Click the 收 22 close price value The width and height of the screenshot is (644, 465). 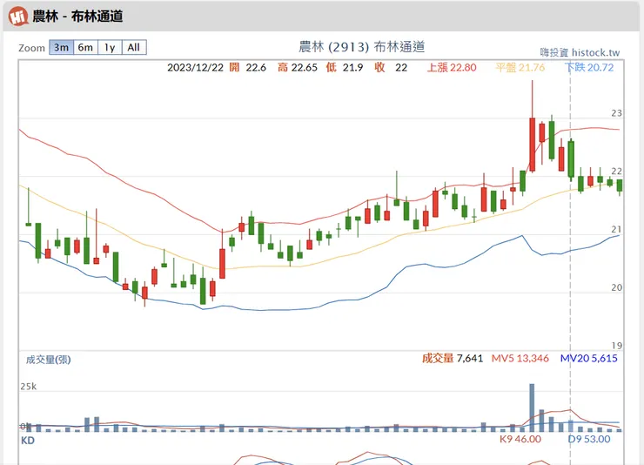(x=391, y=67)
